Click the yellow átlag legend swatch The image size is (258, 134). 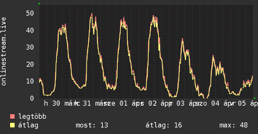(12, 125)
